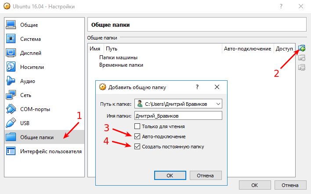This screenshot has height=194, width=311.
Task: Open the Носители settings category
Action: (44, 67)
